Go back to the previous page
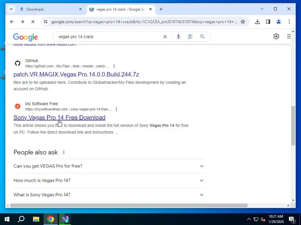 (12, 22)
